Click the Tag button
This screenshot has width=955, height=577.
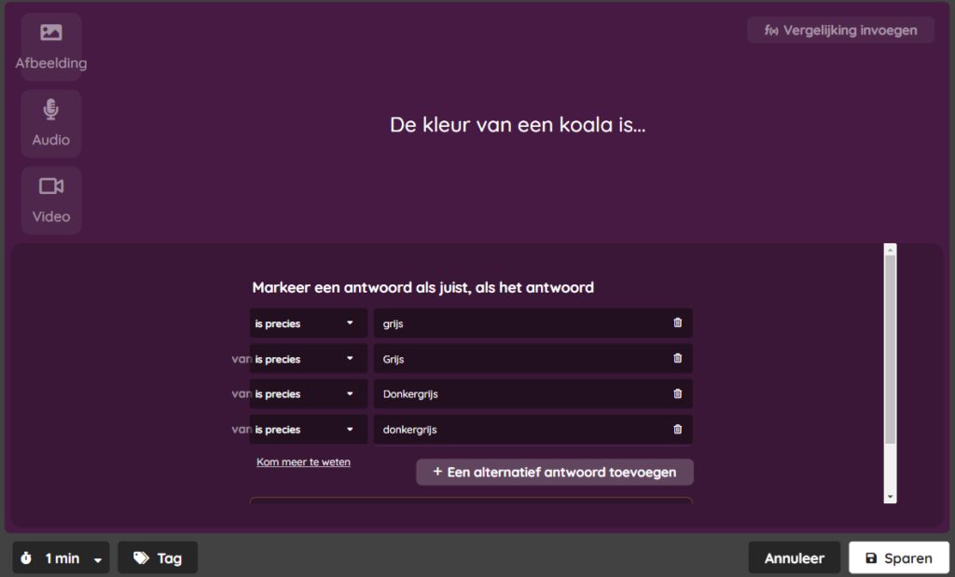[158, 558]
